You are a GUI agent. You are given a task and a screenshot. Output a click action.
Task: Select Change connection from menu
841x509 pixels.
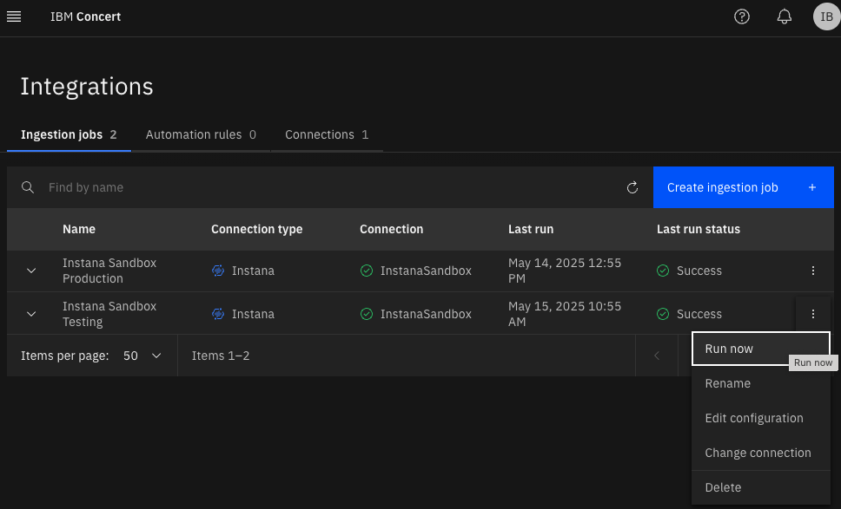[761, 453]
